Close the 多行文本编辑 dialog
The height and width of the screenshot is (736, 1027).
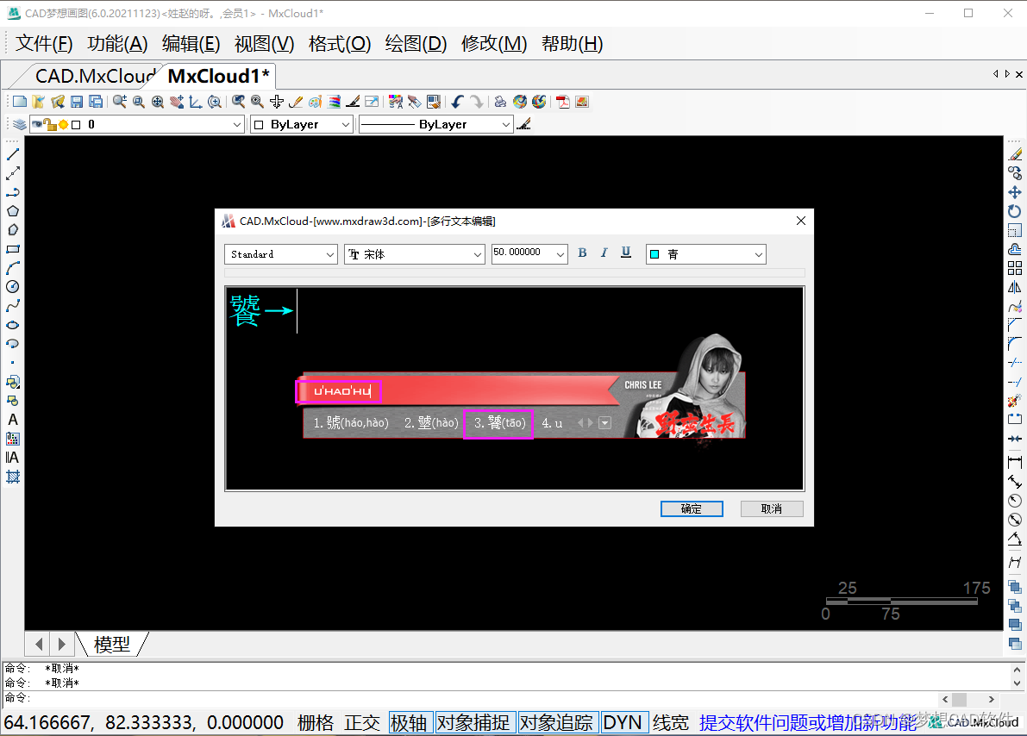(801, 221)
